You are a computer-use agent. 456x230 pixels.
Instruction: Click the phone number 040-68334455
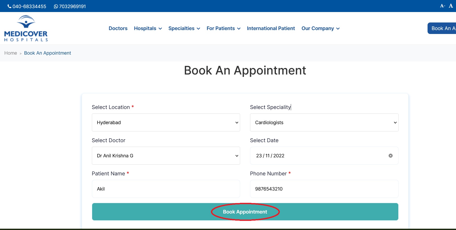tap(27, 6)
